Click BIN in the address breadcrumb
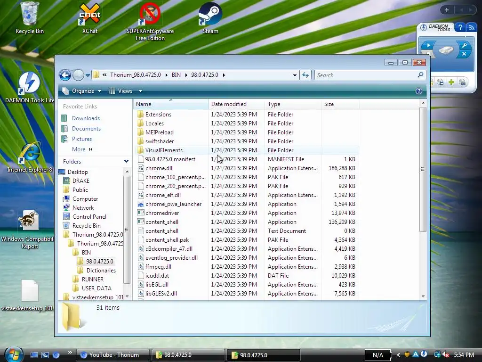This screenshot has width=482, height=362. [x=176, y=75]
